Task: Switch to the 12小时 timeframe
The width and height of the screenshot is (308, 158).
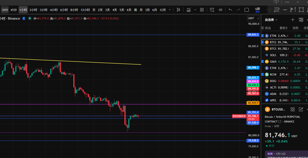Action: 85,10
